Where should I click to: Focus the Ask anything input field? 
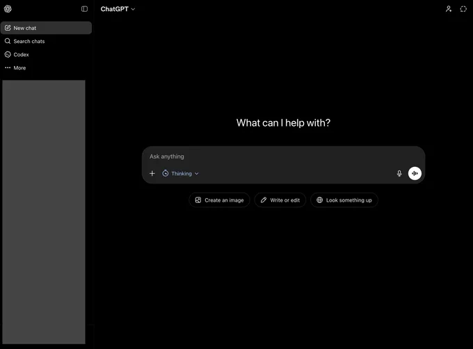283,156
